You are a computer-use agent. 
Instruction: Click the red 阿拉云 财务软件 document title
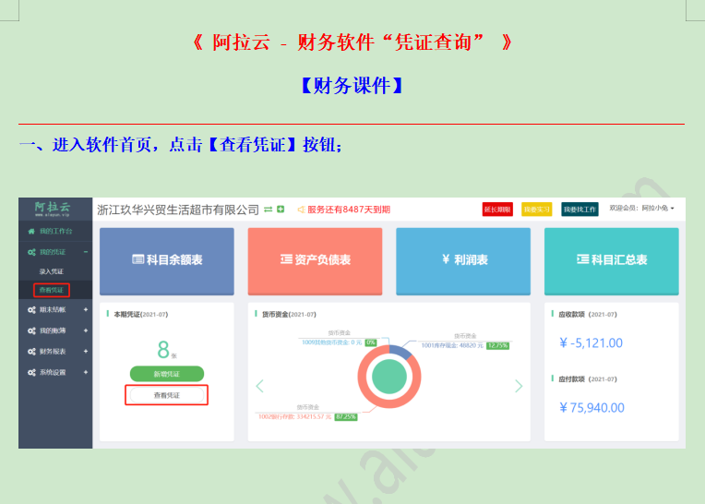pyautogui.click(x=352, y=42)
